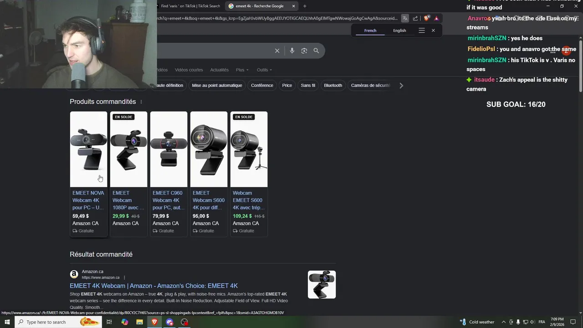Open Copilot from the taskbar
Image resolution: width=583 pixels, height=328 pixels.
click(x=125, y=322)
